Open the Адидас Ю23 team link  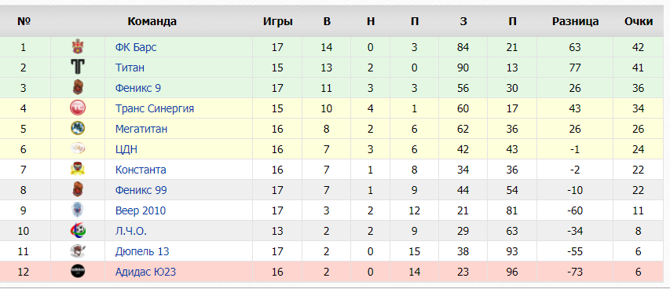[x=146, y=272]
